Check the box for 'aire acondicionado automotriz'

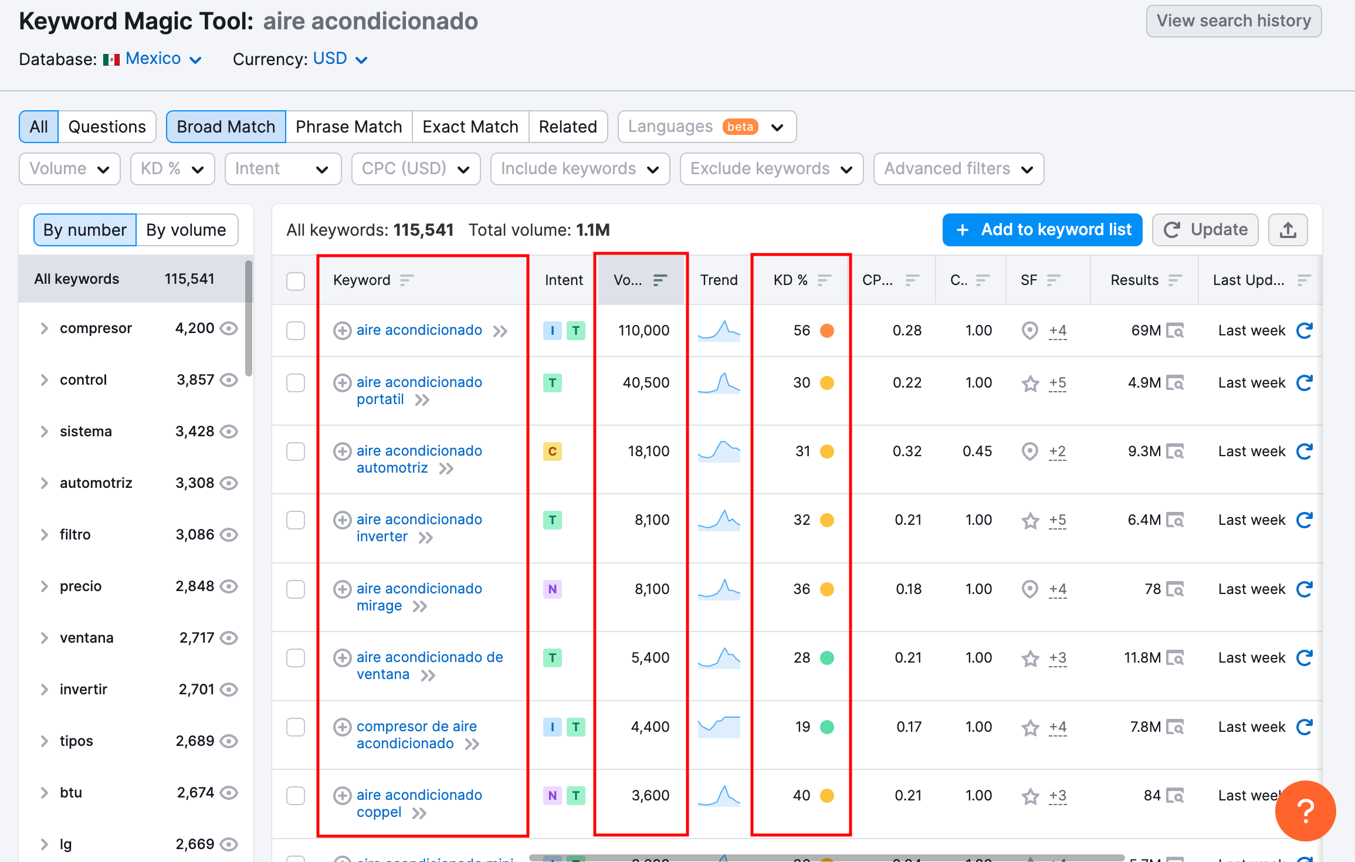coord(296,452)
